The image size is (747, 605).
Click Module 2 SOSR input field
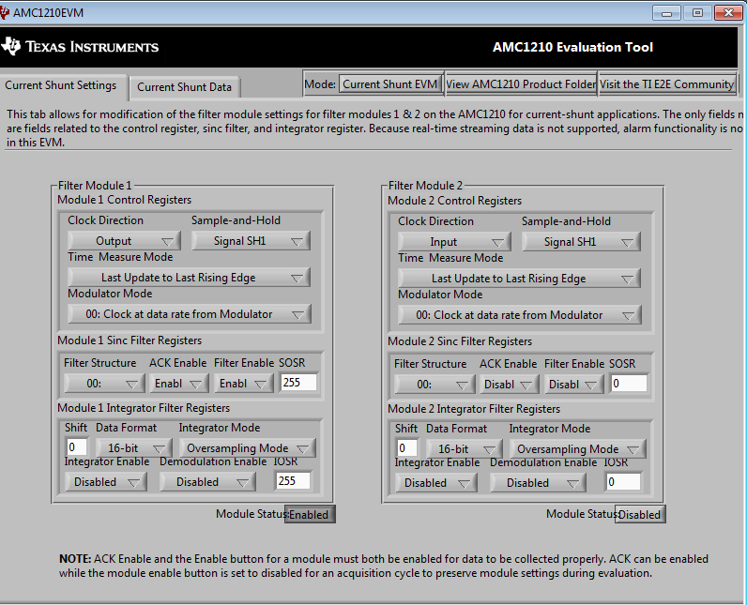tap(629, 384)
